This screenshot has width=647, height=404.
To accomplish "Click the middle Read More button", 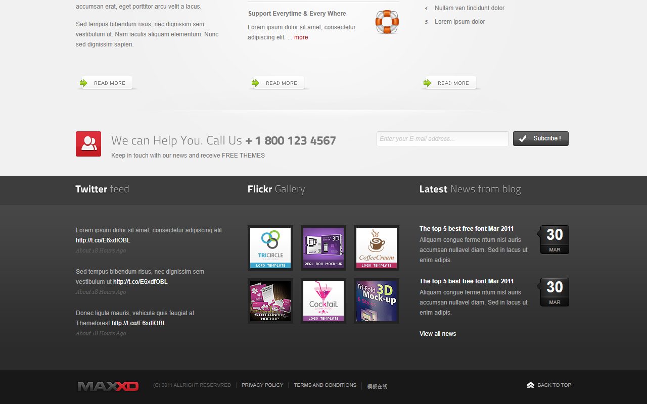I will 277,83.
